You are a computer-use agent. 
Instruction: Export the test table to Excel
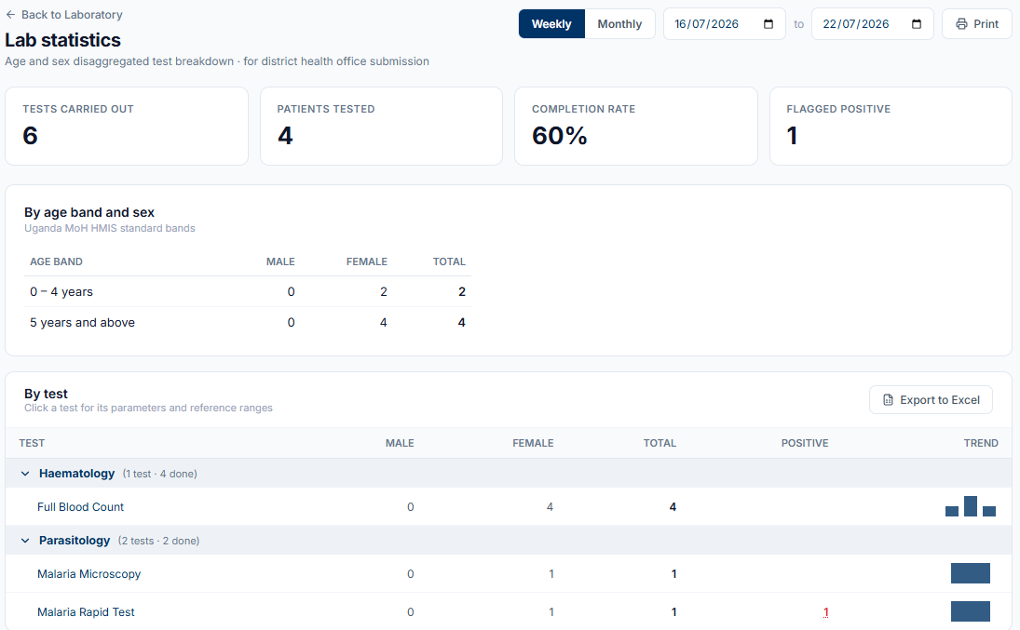[931, 400]
